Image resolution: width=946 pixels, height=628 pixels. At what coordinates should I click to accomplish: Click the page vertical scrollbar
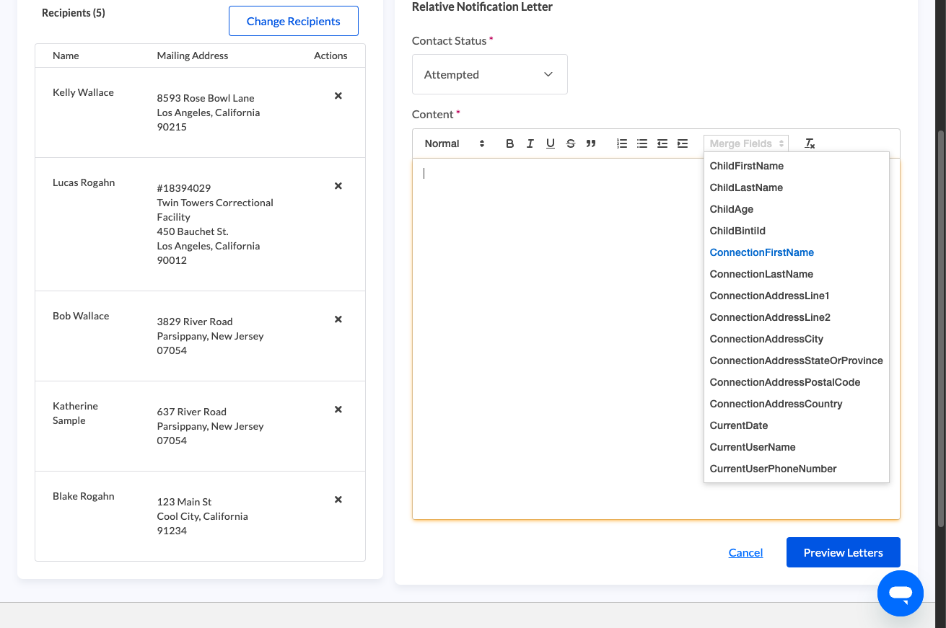point(940,328)
